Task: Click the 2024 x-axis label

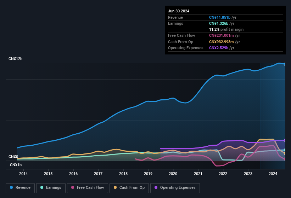Action: pos(273,174)
